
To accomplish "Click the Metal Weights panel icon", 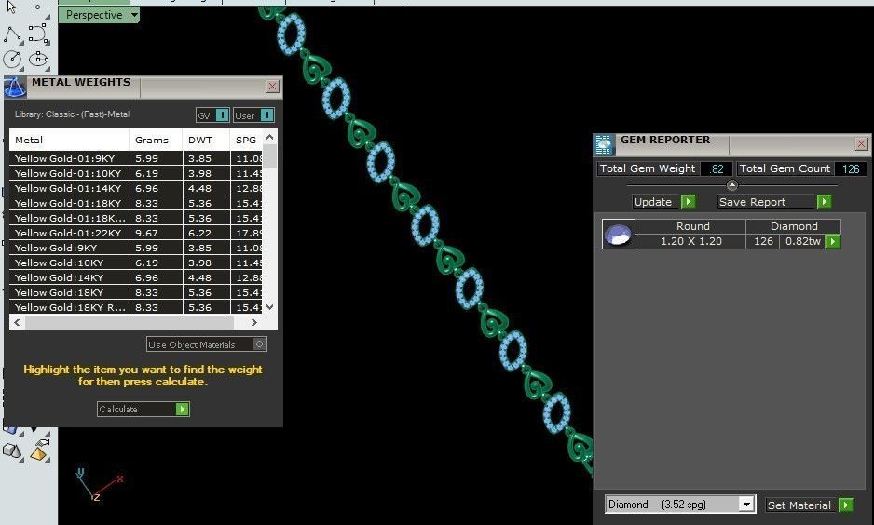I will (x=15, y=87).
